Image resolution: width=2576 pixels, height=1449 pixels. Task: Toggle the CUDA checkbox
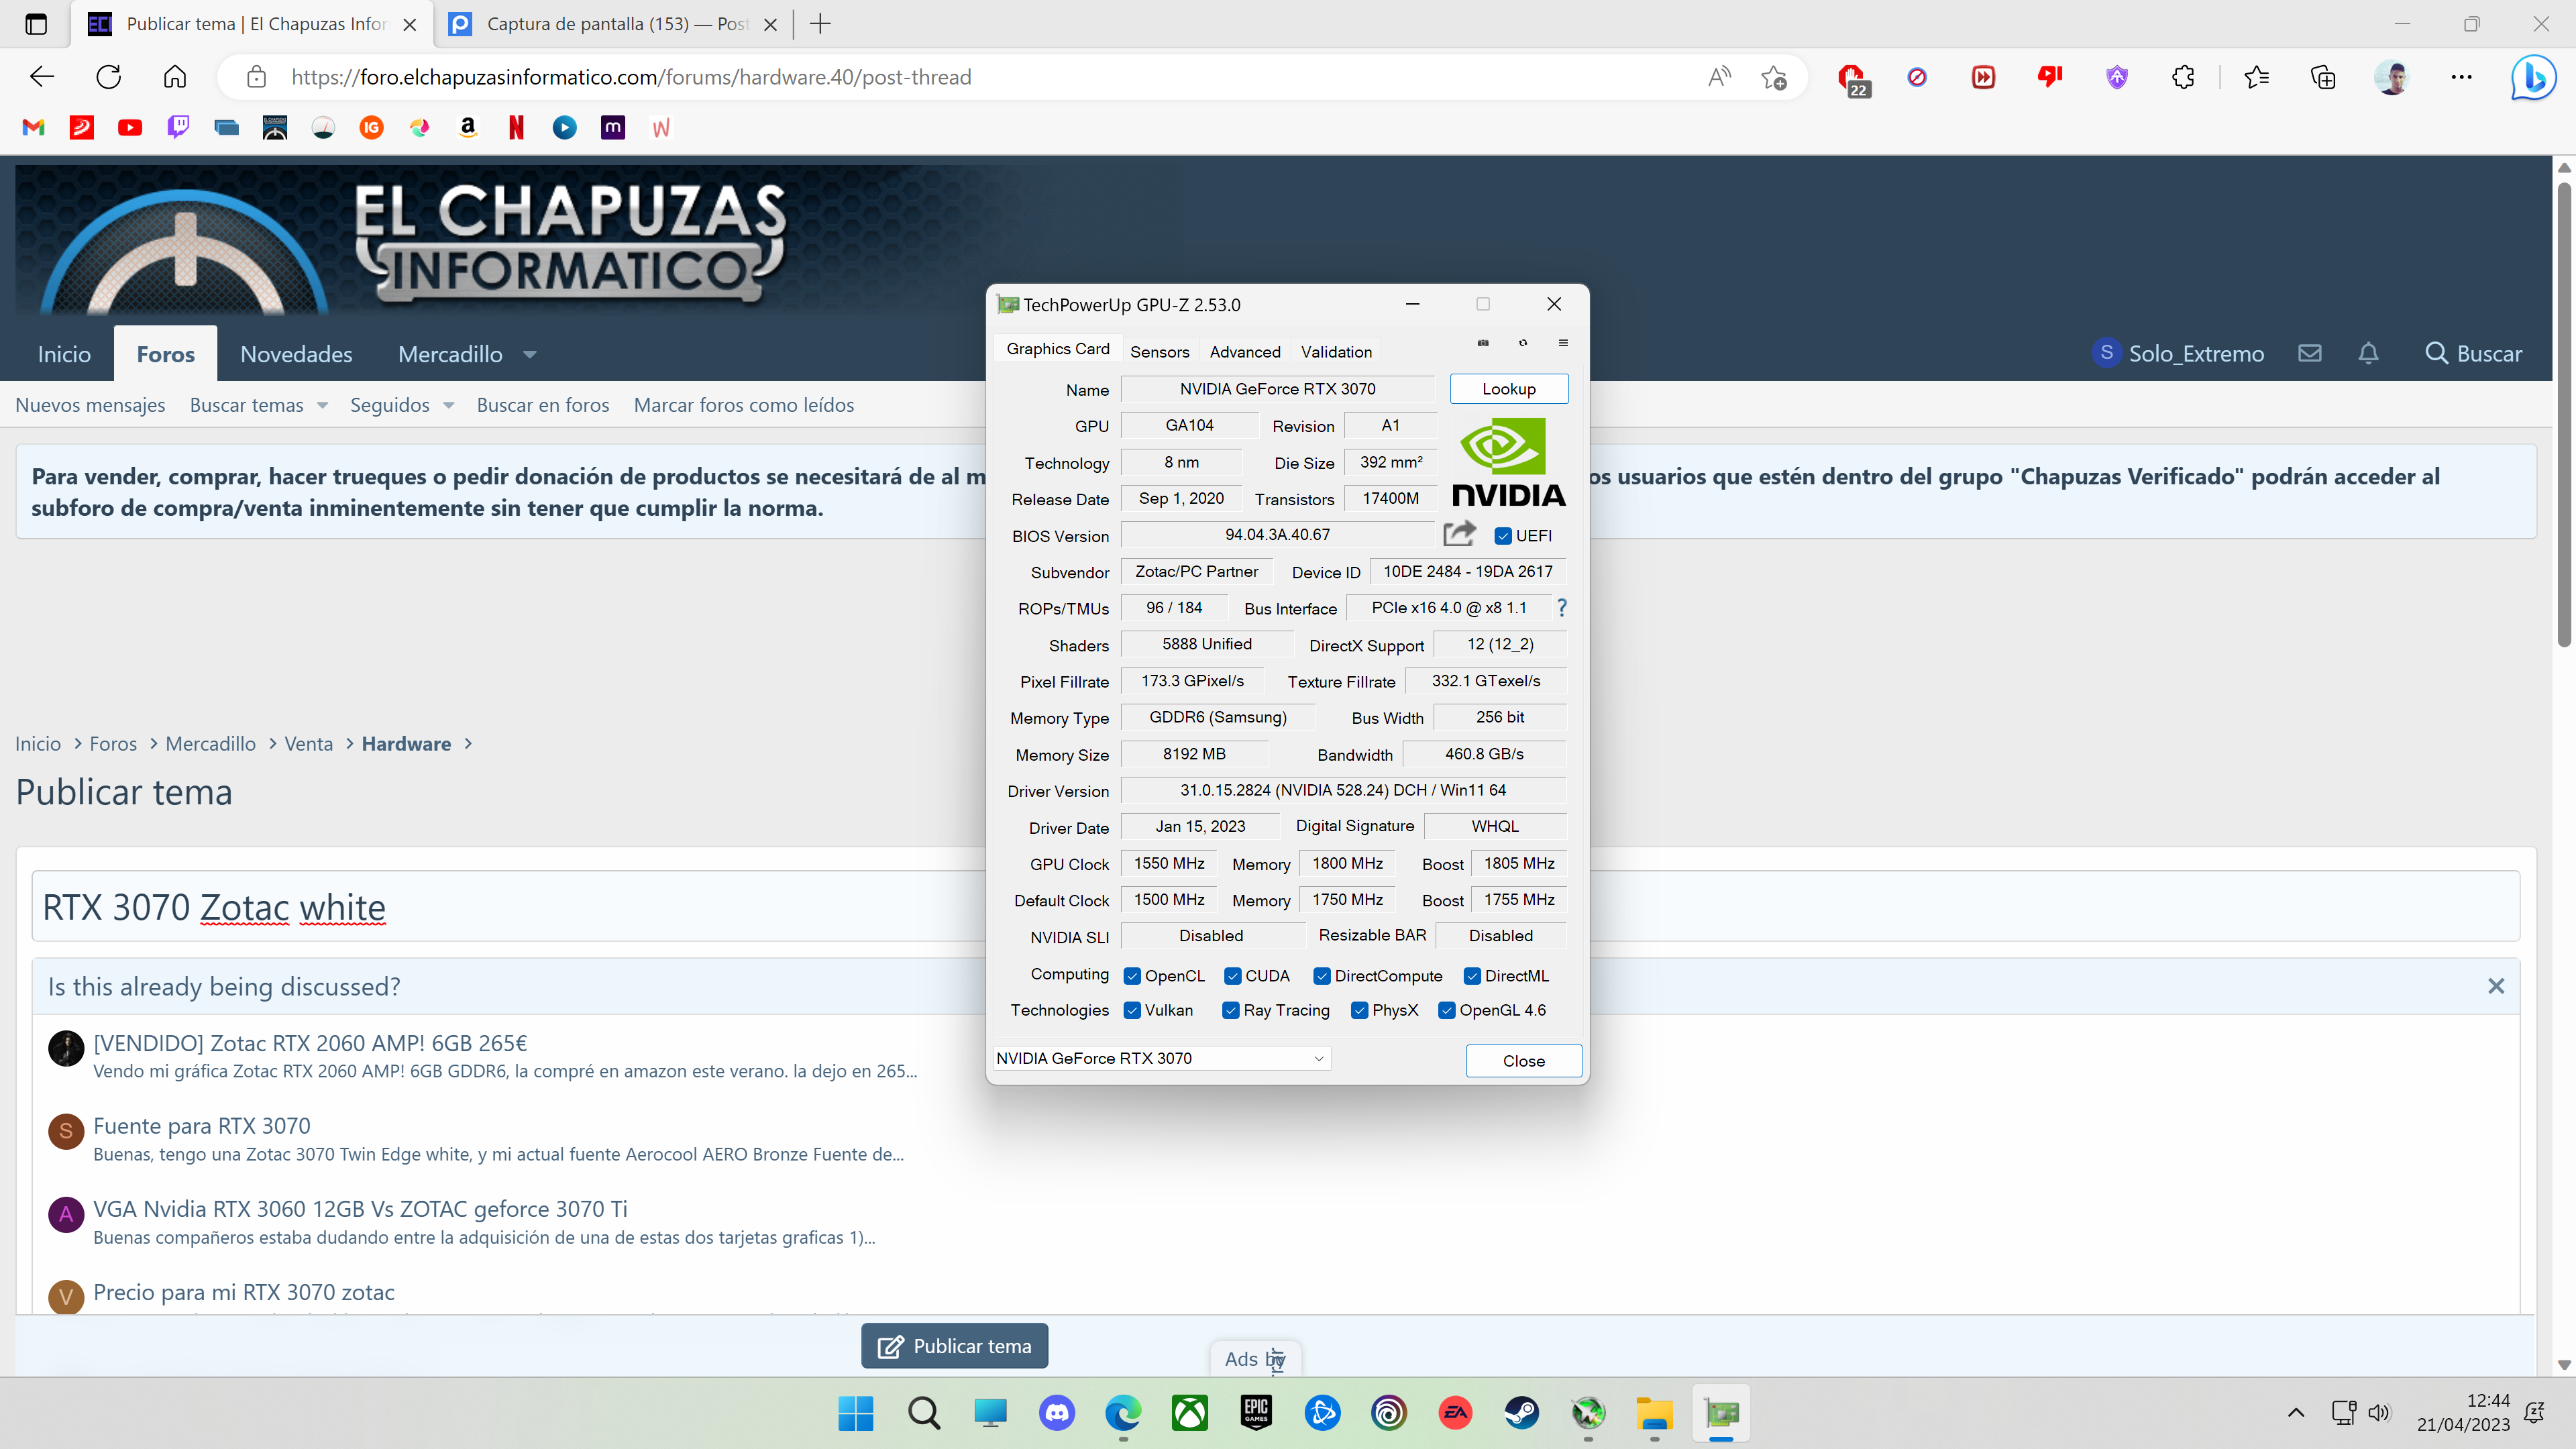tap(1233, 976)
